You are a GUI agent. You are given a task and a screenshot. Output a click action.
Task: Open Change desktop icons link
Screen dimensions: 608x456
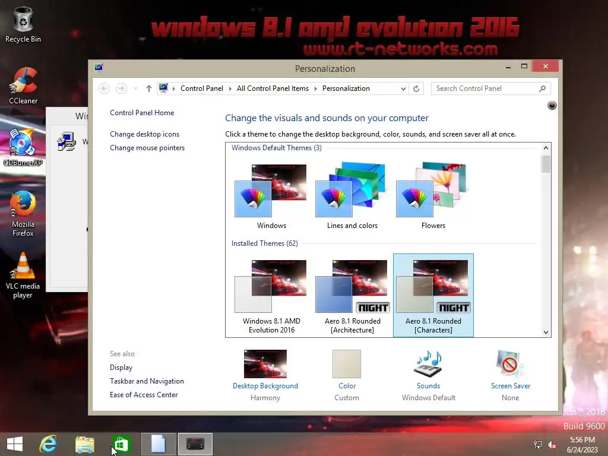145,134
